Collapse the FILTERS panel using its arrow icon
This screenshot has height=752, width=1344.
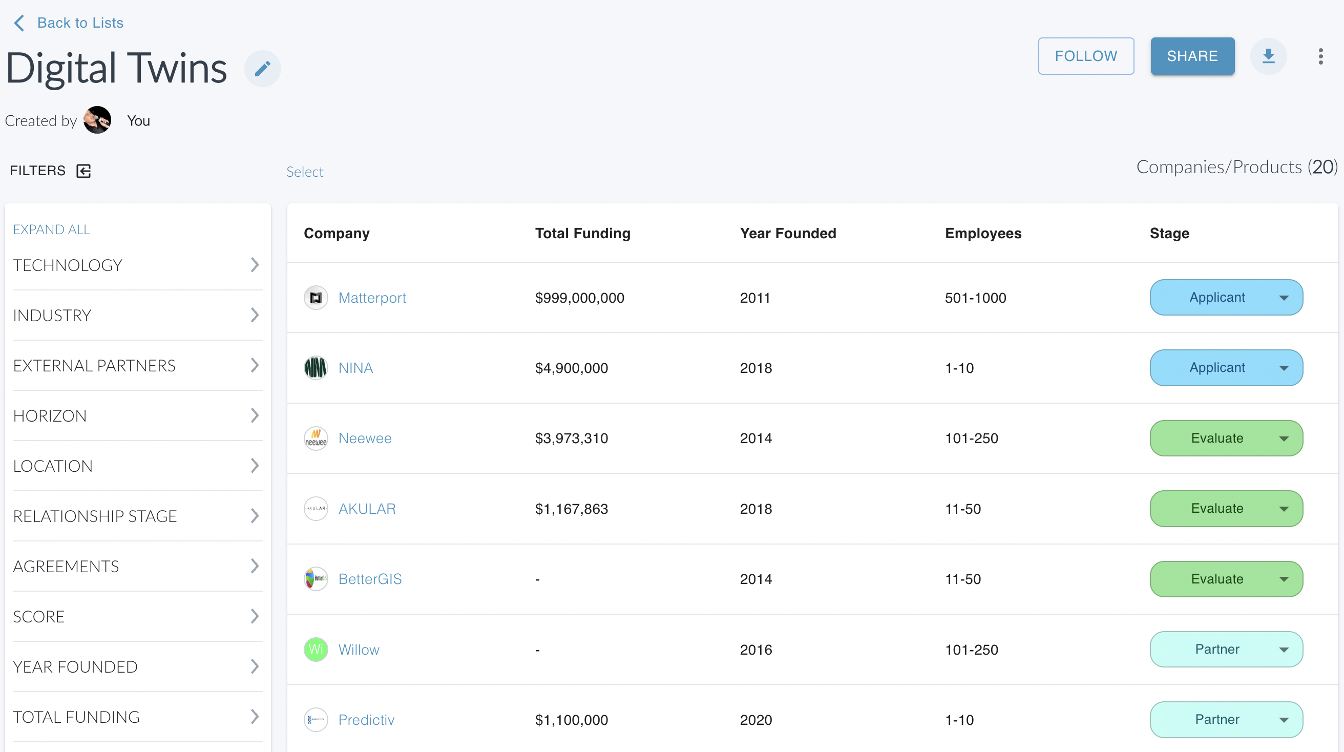83,171
